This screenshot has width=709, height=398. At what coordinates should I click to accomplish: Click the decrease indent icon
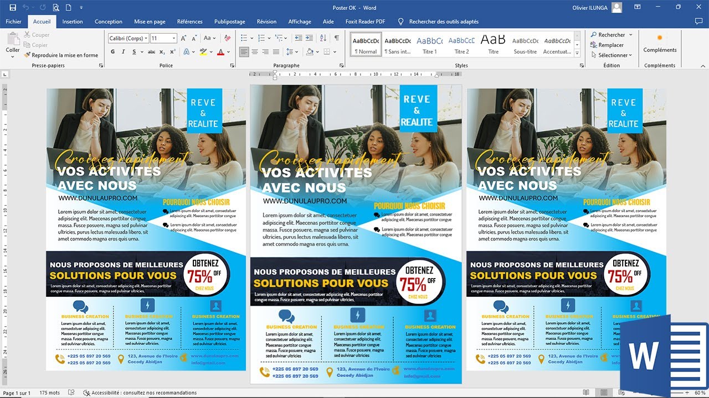[299, 38]
